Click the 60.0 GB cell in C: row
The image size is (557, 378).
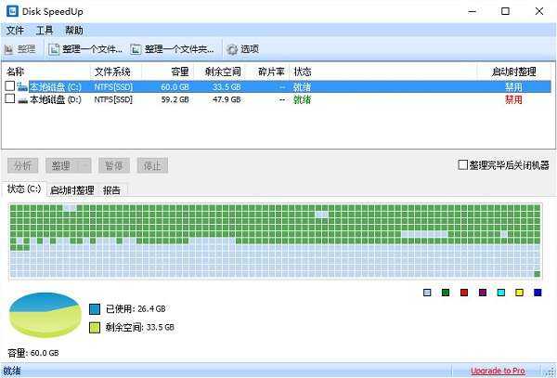(x=175, y=86)
